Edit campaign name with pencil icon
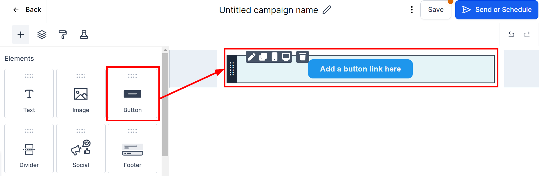 (x=327, y=10)
